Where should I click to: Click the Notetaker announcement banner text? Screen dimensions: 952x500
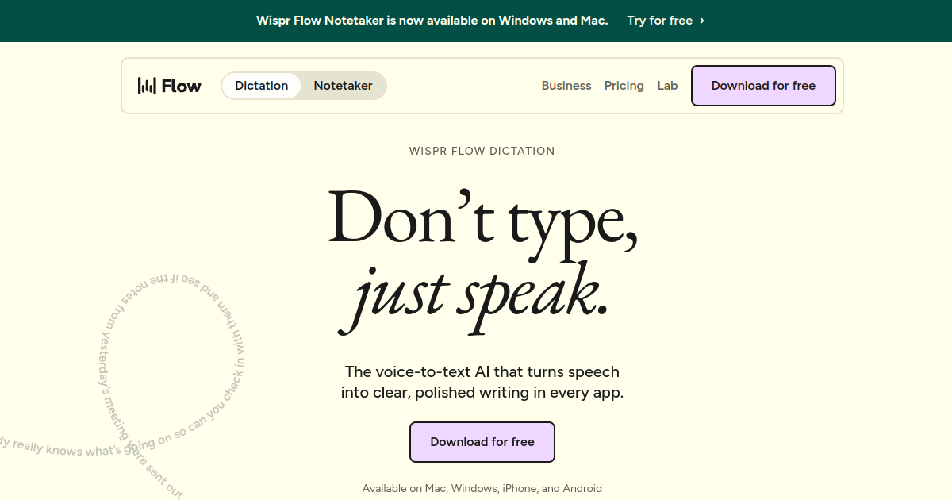coord(432,21)
